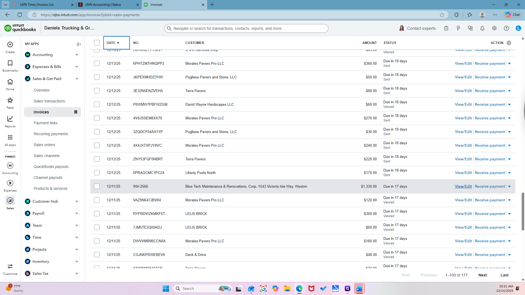
Task: Open the Create plus icon
Action: pyautogui.click(x=10, y=45)
